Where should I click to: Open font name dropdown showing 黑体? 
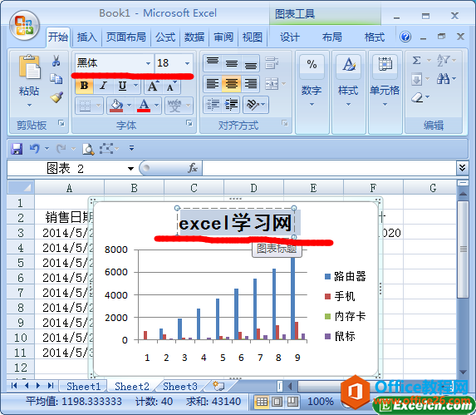(148, 63)
